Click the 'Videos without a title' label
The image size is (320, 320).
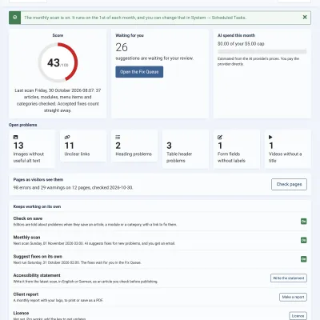pyautogui.click(x=285, y=158)
